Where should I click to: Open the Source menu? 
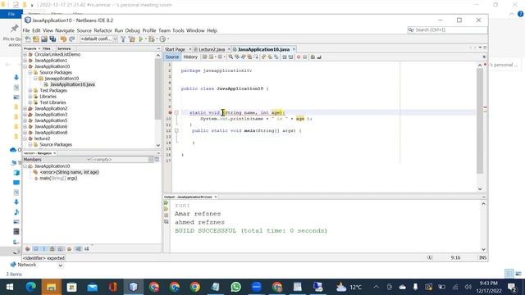point(84,30)
